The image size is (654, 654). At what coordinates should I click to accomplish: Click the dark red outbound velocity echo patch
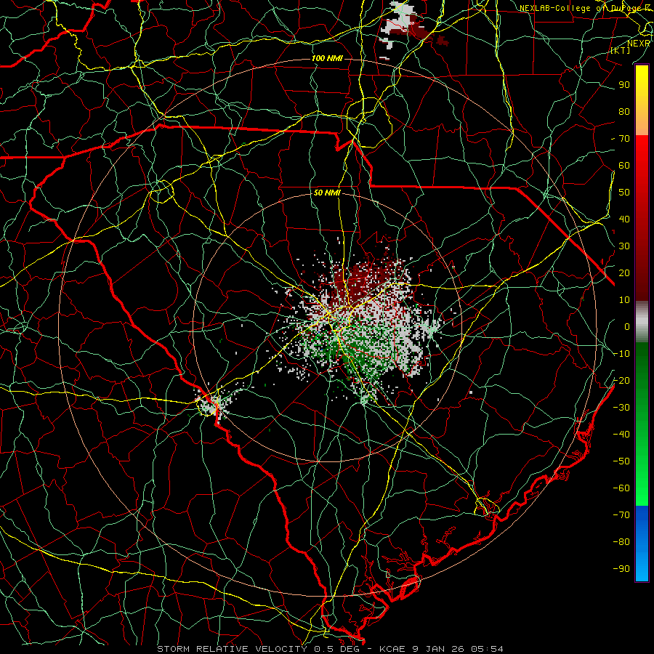pyautogui.click(x=363, y=280)
